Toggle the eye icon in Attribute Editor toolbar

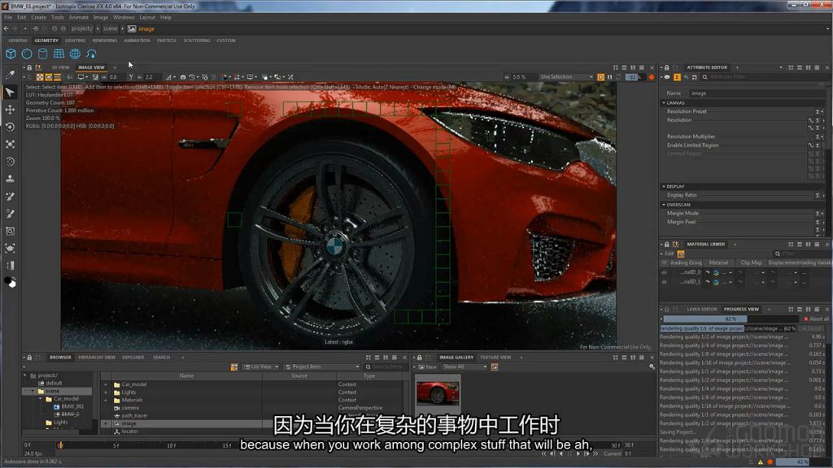(x=667, y=77)
